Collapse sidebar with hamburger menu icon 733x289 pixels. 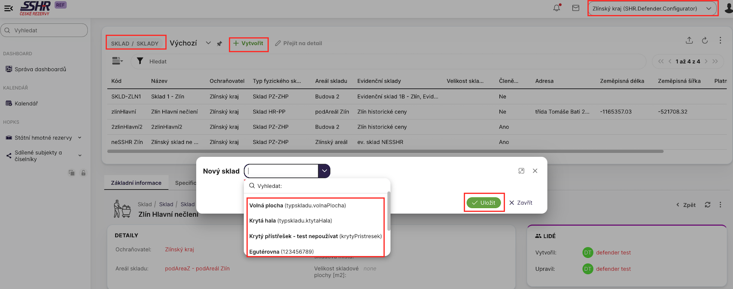pos(8,8)
